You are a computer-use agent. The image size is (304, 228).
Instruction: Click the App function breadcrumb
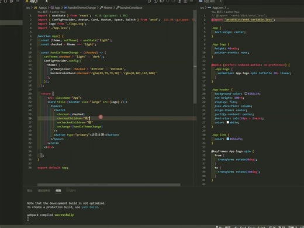(x=56, y=8)
